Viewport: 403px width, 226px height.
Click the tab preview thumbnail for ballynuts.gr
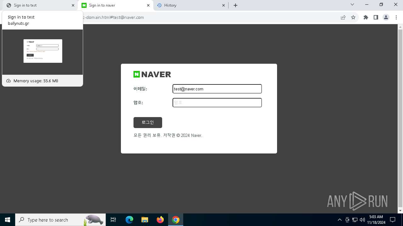(43, 52)
